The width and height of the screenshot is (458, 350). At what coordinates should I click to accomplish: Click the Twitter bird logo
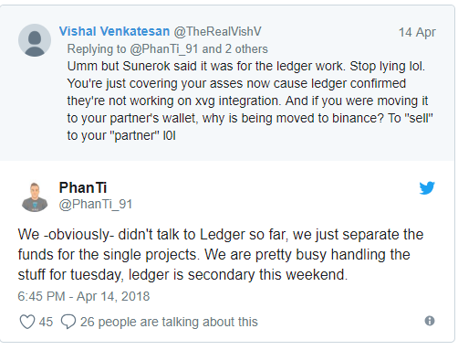tap(427, 188)
